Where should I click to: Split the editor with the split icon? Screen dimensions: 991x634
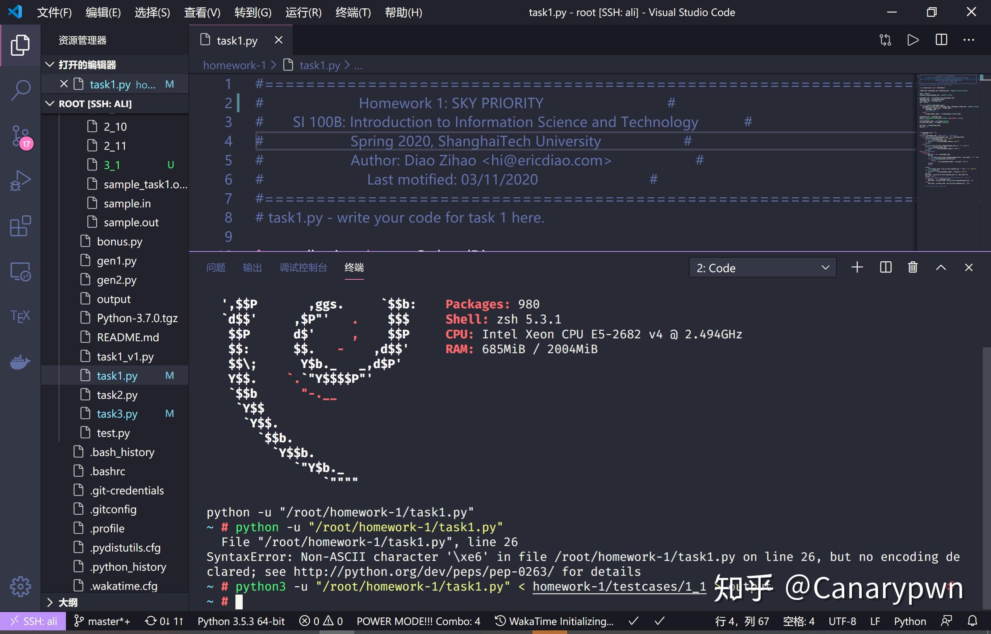tap(941, 40)
